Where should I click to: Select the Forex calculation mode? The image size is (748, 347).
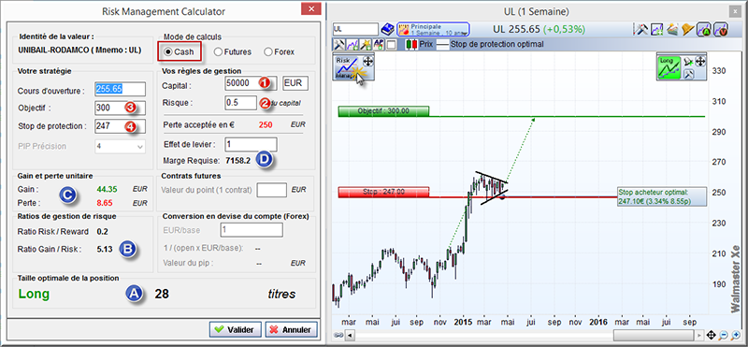click(268, 51)
